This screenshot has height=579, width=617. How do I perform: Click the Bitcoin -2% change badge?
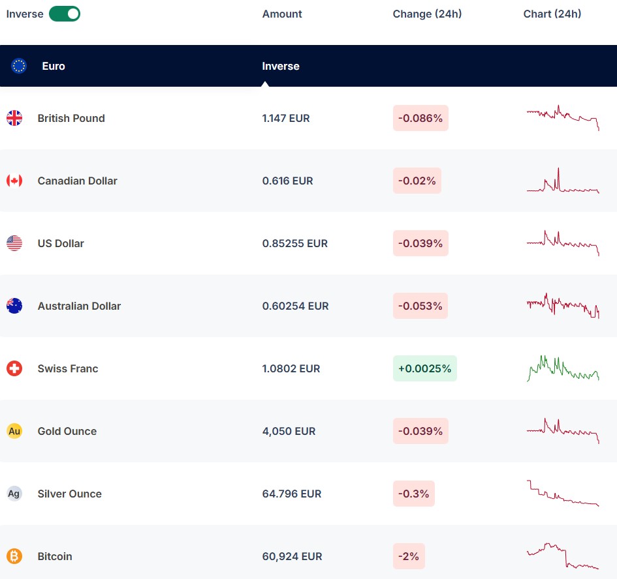[409, 556]
